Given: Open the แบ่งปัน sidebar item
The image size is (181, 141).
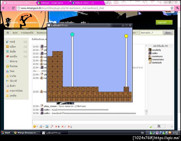Looking at the screenshot, I should pyautogui.click(x=13, y=56).
